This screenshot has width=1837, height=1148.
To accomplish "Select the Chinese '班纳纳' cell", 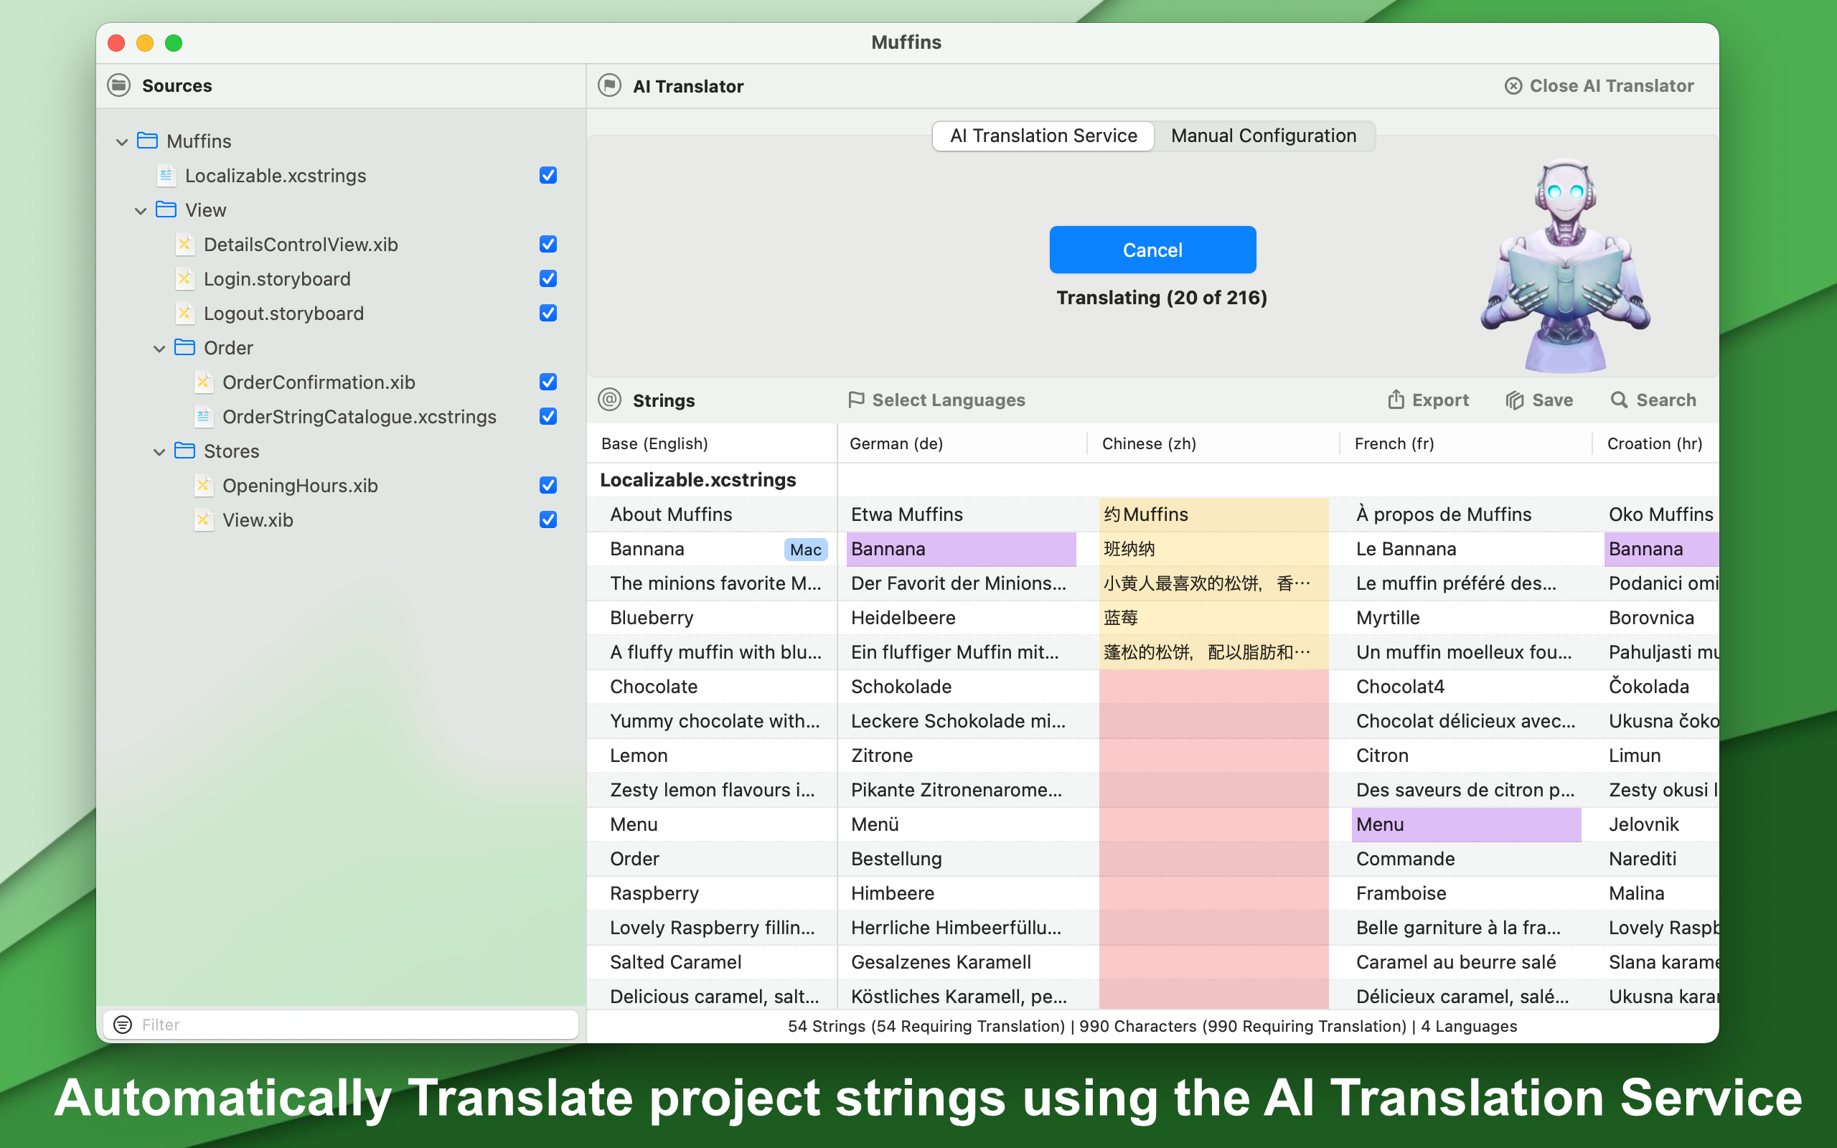I will [x=1213, y=549].
